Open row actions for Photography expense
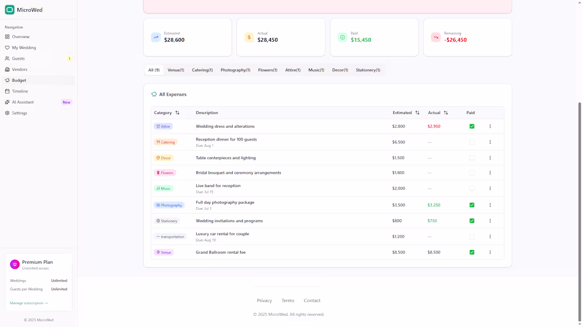 tap(490, 205)
